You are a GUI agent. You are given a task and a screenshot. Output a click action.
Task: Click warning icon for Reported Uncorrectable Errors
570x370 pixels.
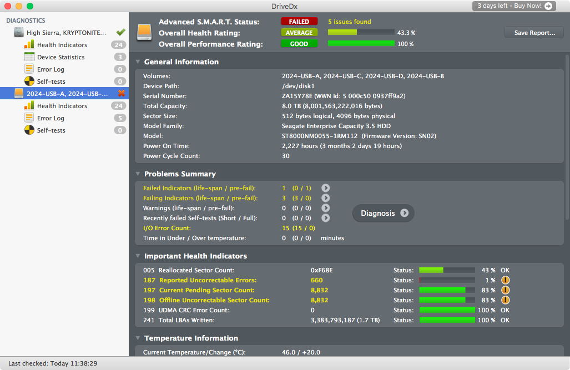point(505,280)
